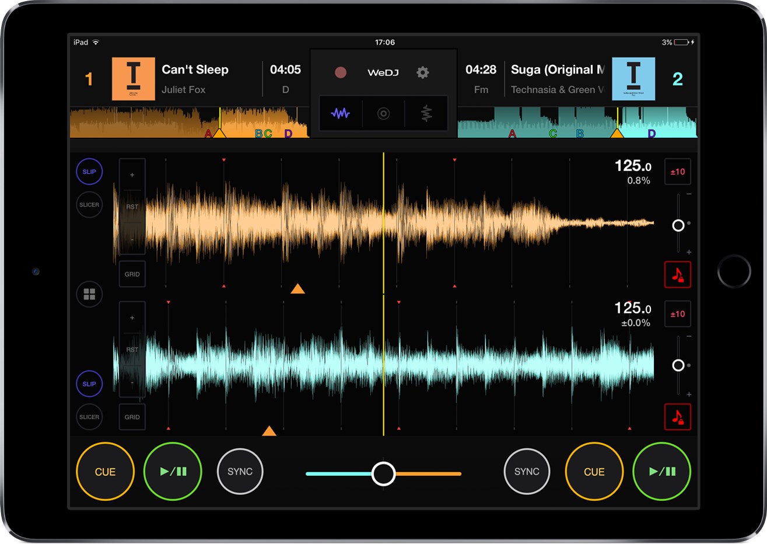This screenshot has height=544, width=767.
Task: Enable key lock on deck 2
Action: (x=677, y=417)
